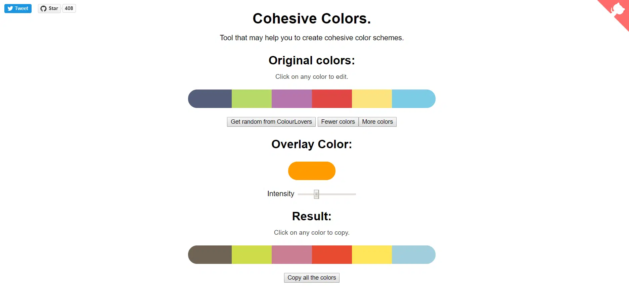This screenshot has width=629, height=286.
Task: Edit the light green original color
Action: 252,99
